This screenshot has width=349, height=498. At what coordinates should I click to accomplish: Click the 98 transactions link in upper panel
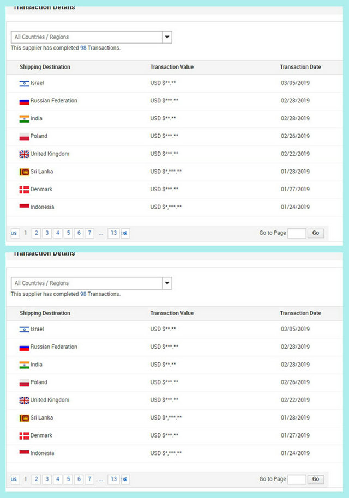tap(83, 48)
